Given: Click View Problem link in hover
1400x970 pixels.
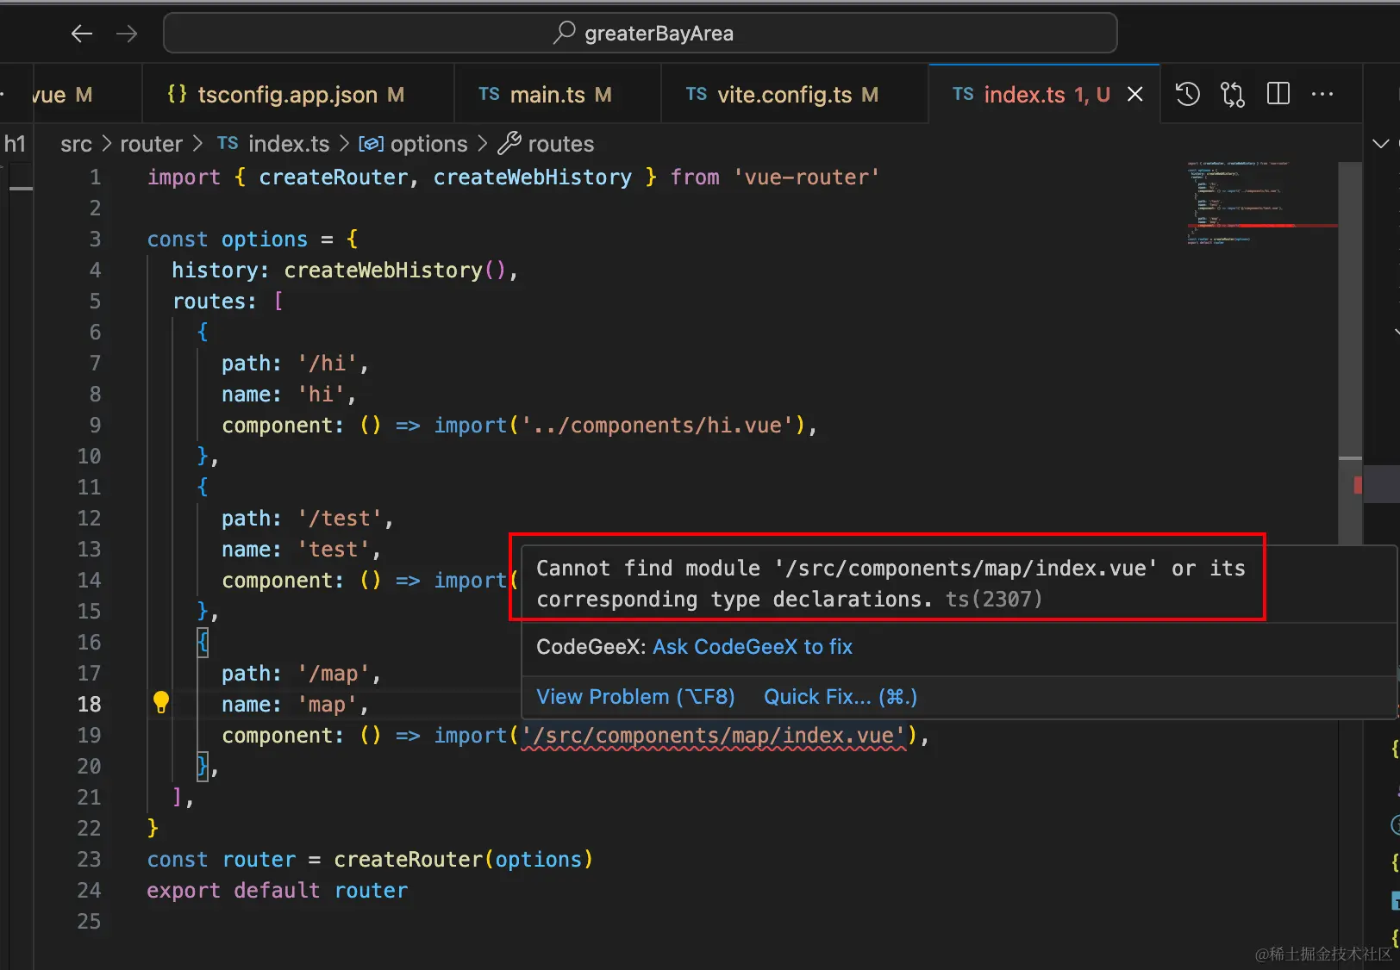Looking at the screenshot, I should tap(636, 697).
